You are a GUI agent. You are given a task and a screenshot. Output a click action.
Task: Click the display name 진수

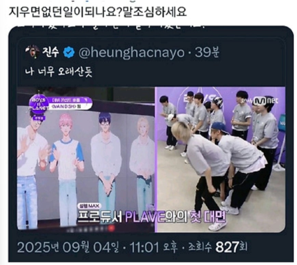(50, 52)
